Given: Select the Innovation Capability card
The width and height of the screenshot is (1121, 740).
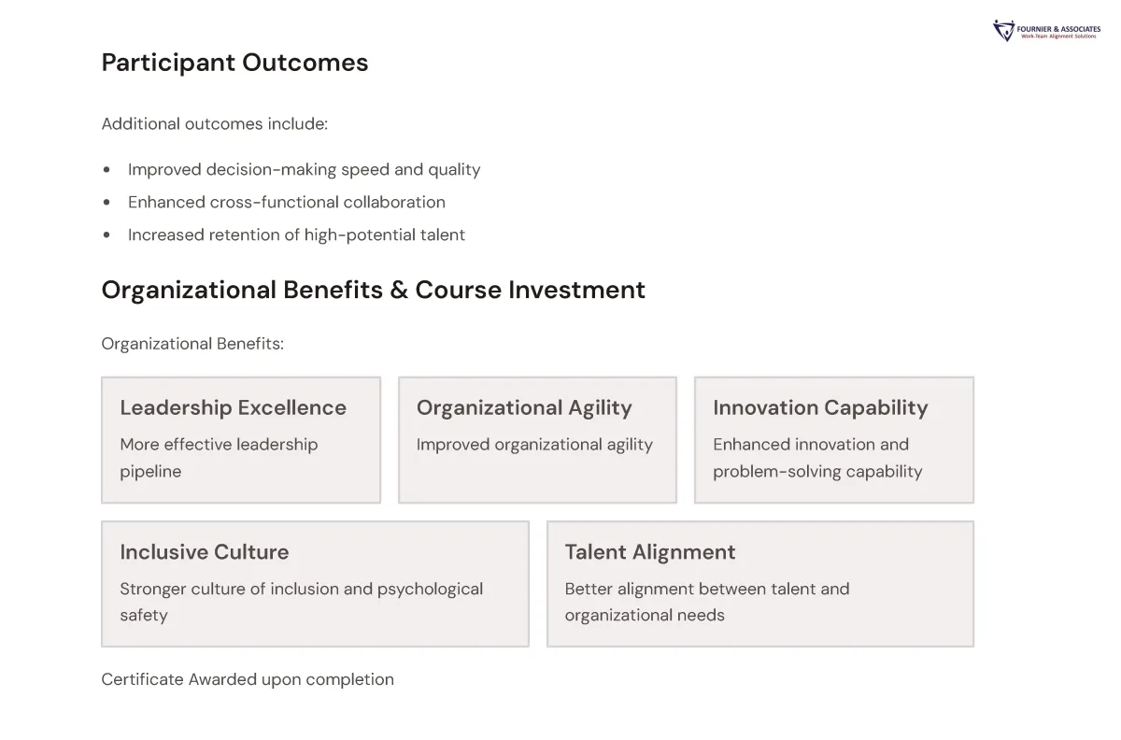Looking at the screenshot, I should [x=834, y=440].
